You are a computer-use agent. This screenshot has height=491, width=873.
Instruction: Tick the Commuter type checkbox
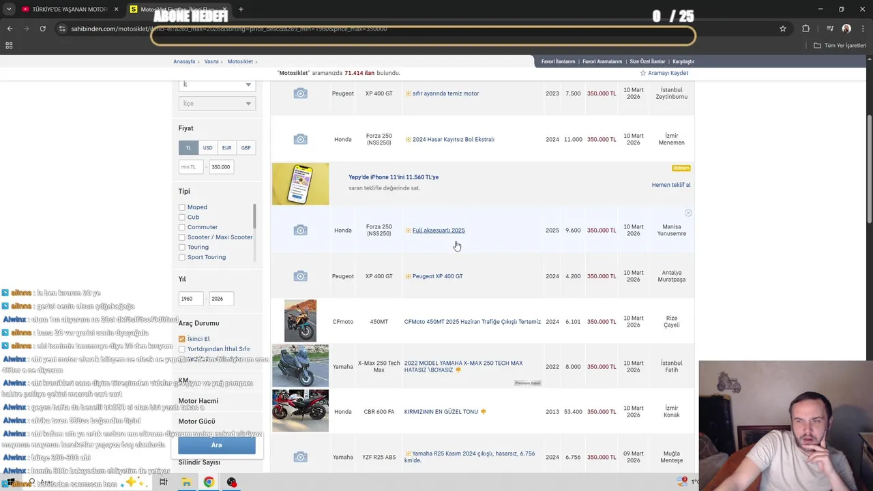pos(181,227)
